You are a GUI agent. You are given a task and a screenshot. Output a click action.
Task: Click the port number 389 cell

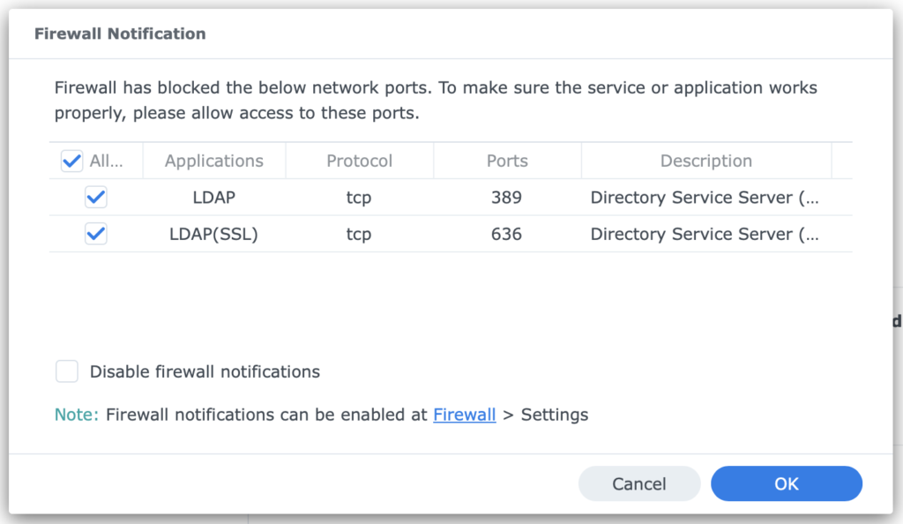(x=507, y=197)
